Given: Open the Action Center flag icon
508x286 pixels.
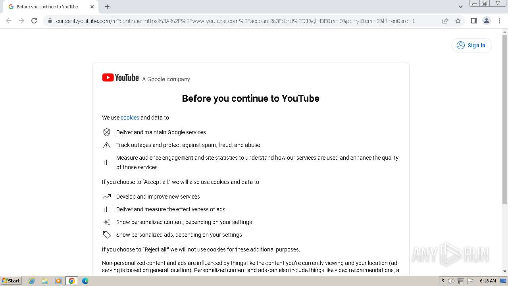Looking at the screenshot, I should [470, 281].
